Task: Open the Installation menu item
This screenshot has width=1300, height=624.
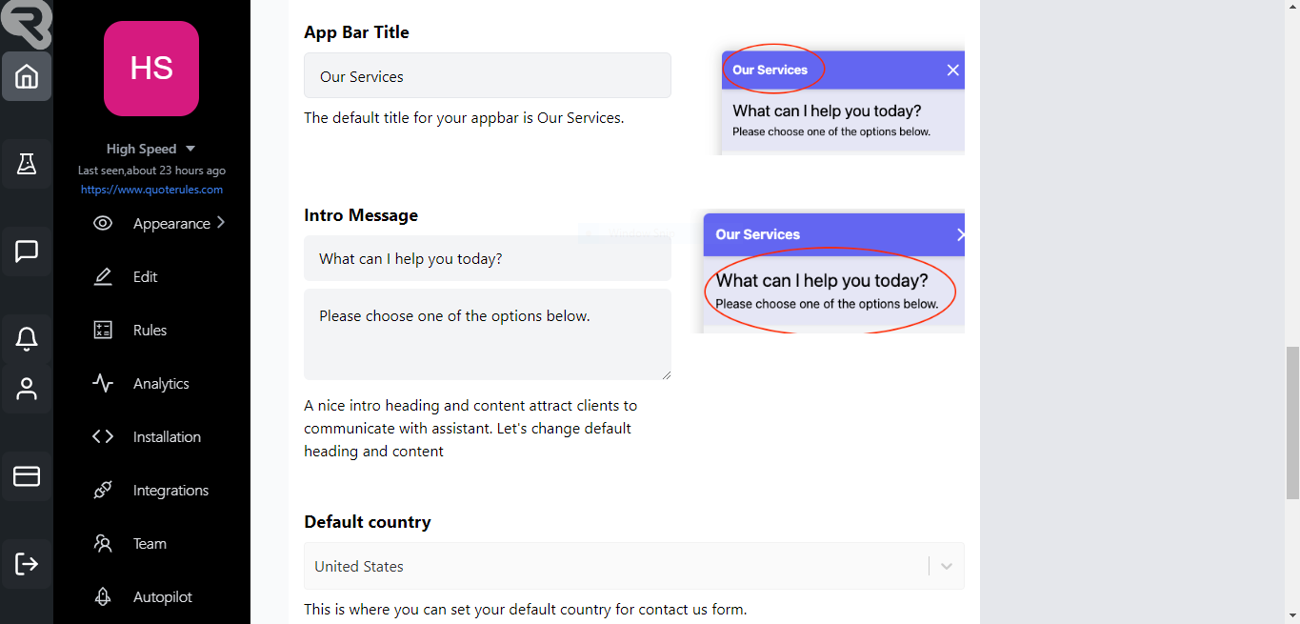Action: point(167,437)
